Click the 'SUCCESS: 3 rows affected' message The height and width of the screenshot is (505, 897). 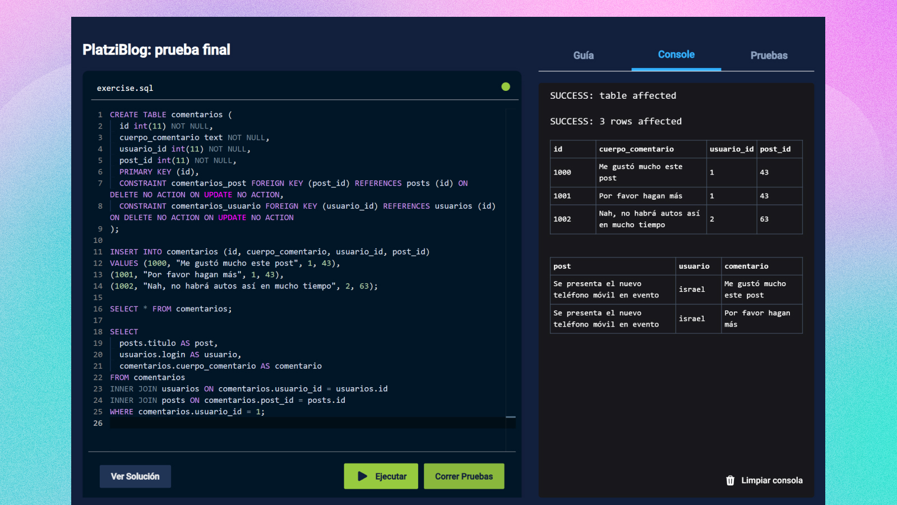(x=616, y=121)
